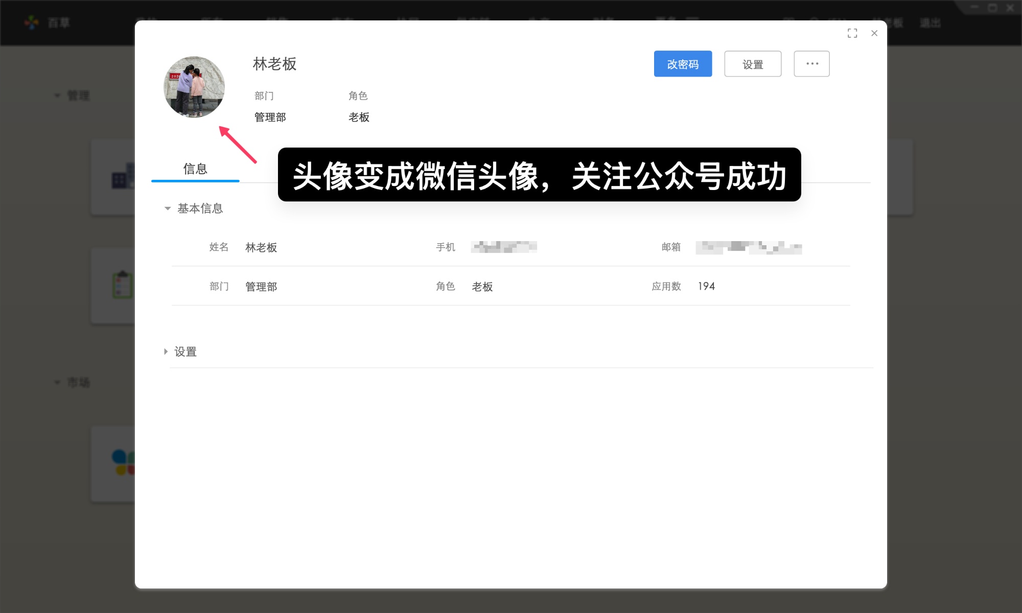
Task: Click the fullscreen expand icon in the dialog
Action: coord(852,33)
